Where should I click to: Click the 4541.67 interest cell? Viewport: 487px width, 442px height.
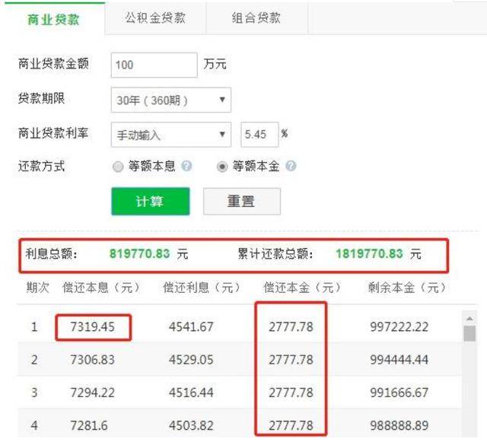click(x=191, y=327)
